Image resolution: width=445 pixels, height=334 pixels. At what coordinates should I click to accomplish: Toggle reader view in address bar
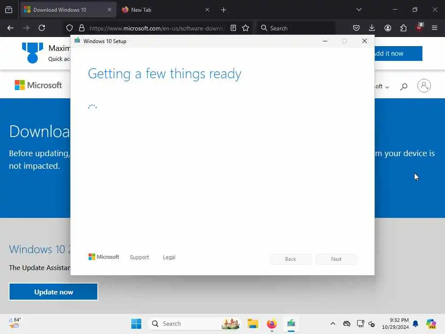(233, 28)
